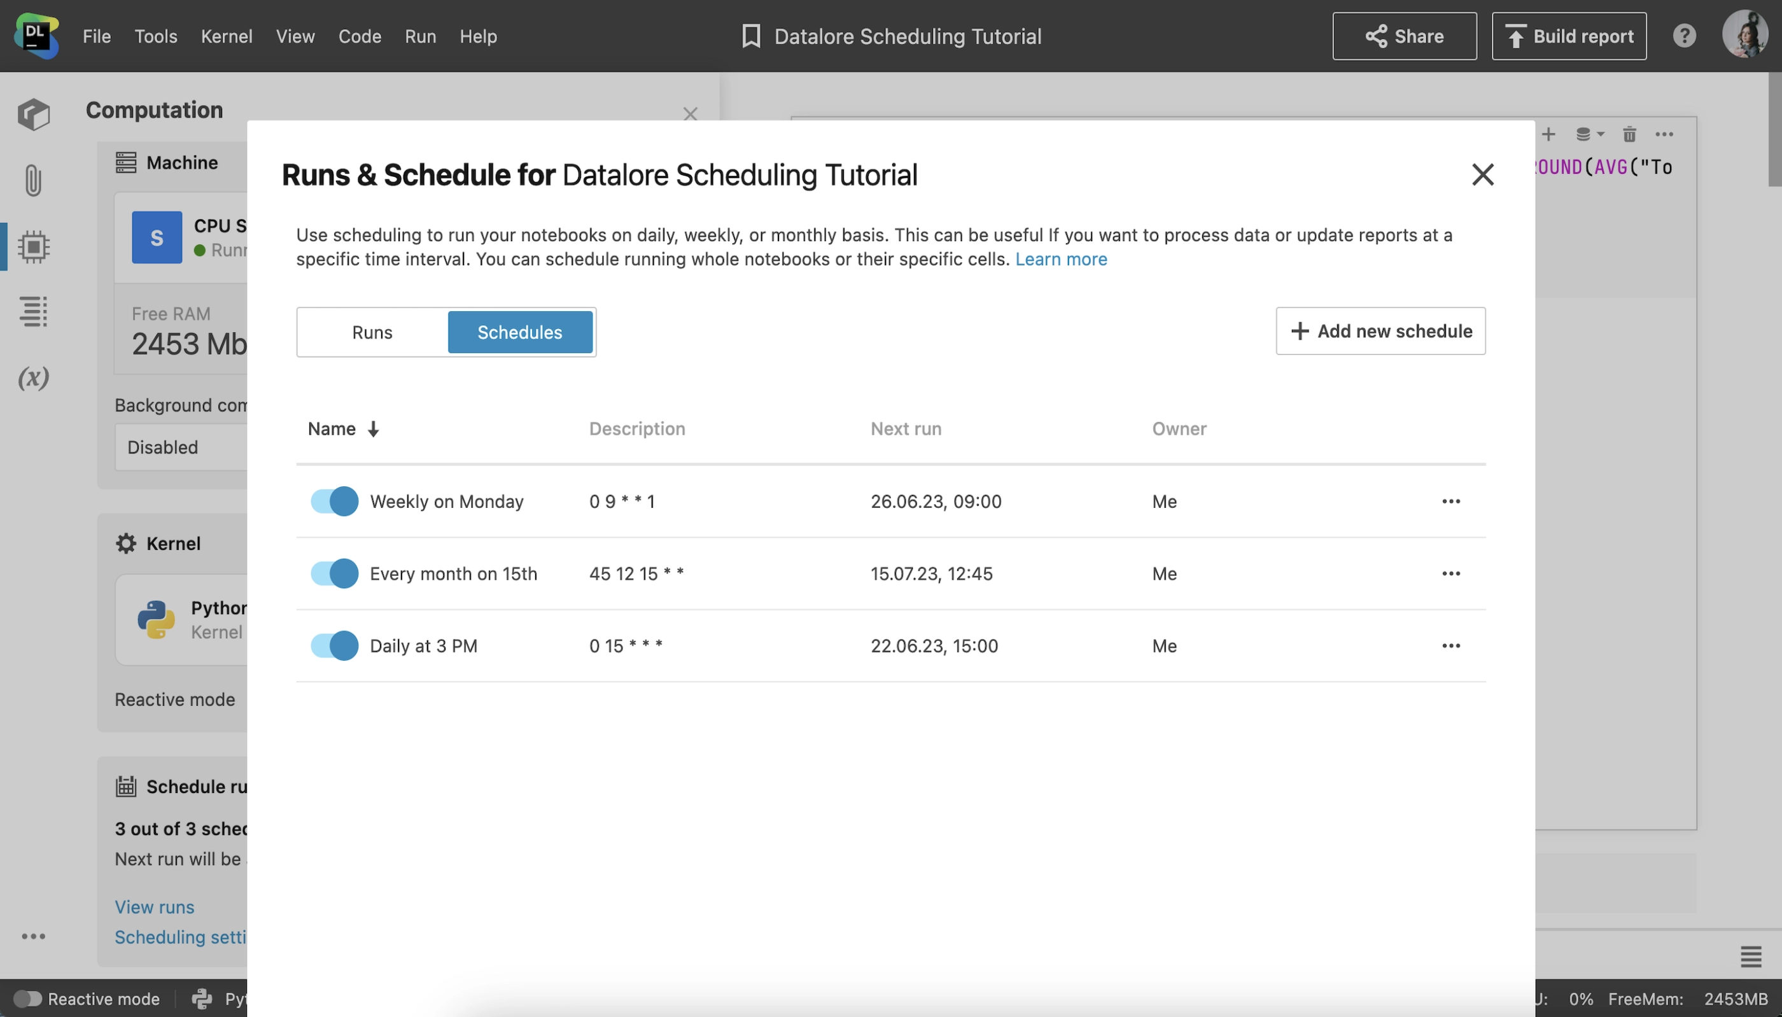Open the Help menu
The height and width of the screenshot is (1017, 1782).
pos(477,36)
